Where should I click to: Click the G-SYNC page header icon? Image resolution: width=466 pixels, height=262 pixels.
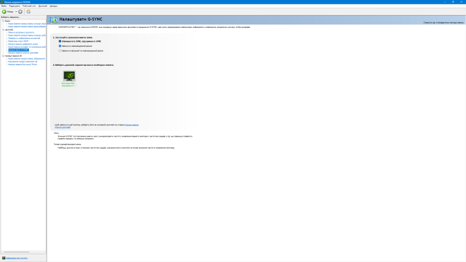(54, 20)
